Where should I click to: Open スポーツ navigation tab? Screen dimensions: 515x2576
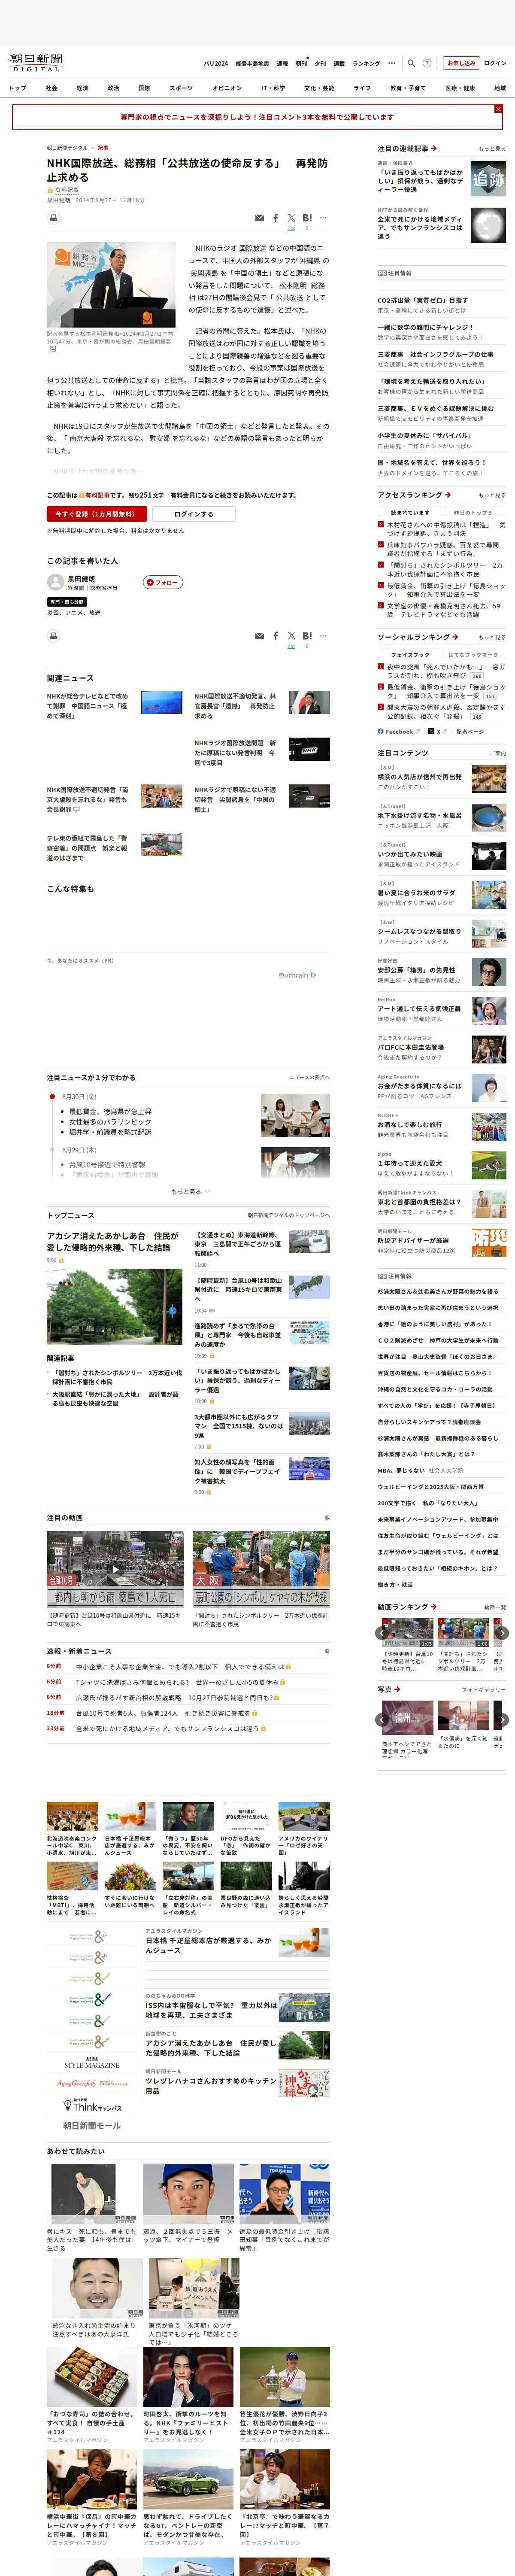click(181, 88)
